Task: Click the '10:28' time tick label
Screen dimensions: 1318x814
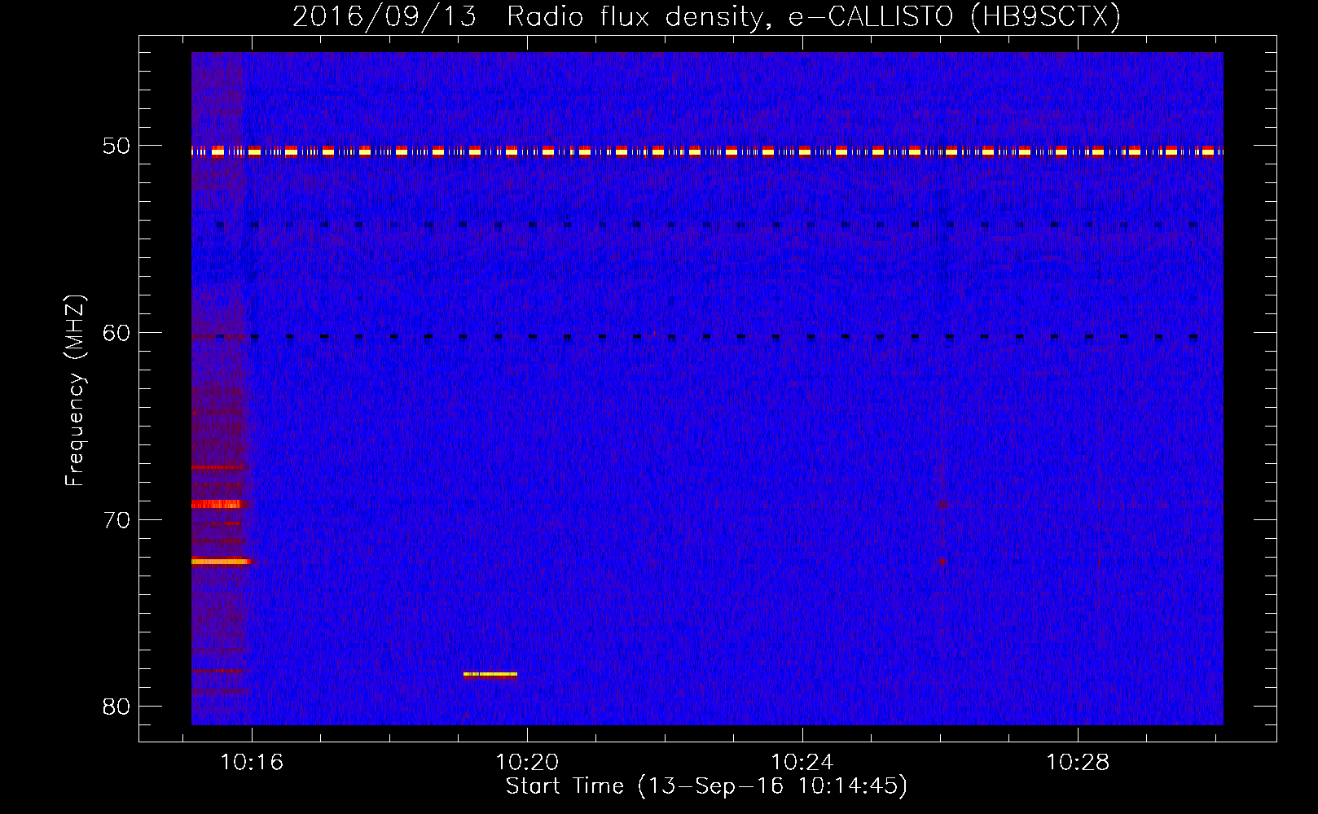Action: [x=1078, y=763]
